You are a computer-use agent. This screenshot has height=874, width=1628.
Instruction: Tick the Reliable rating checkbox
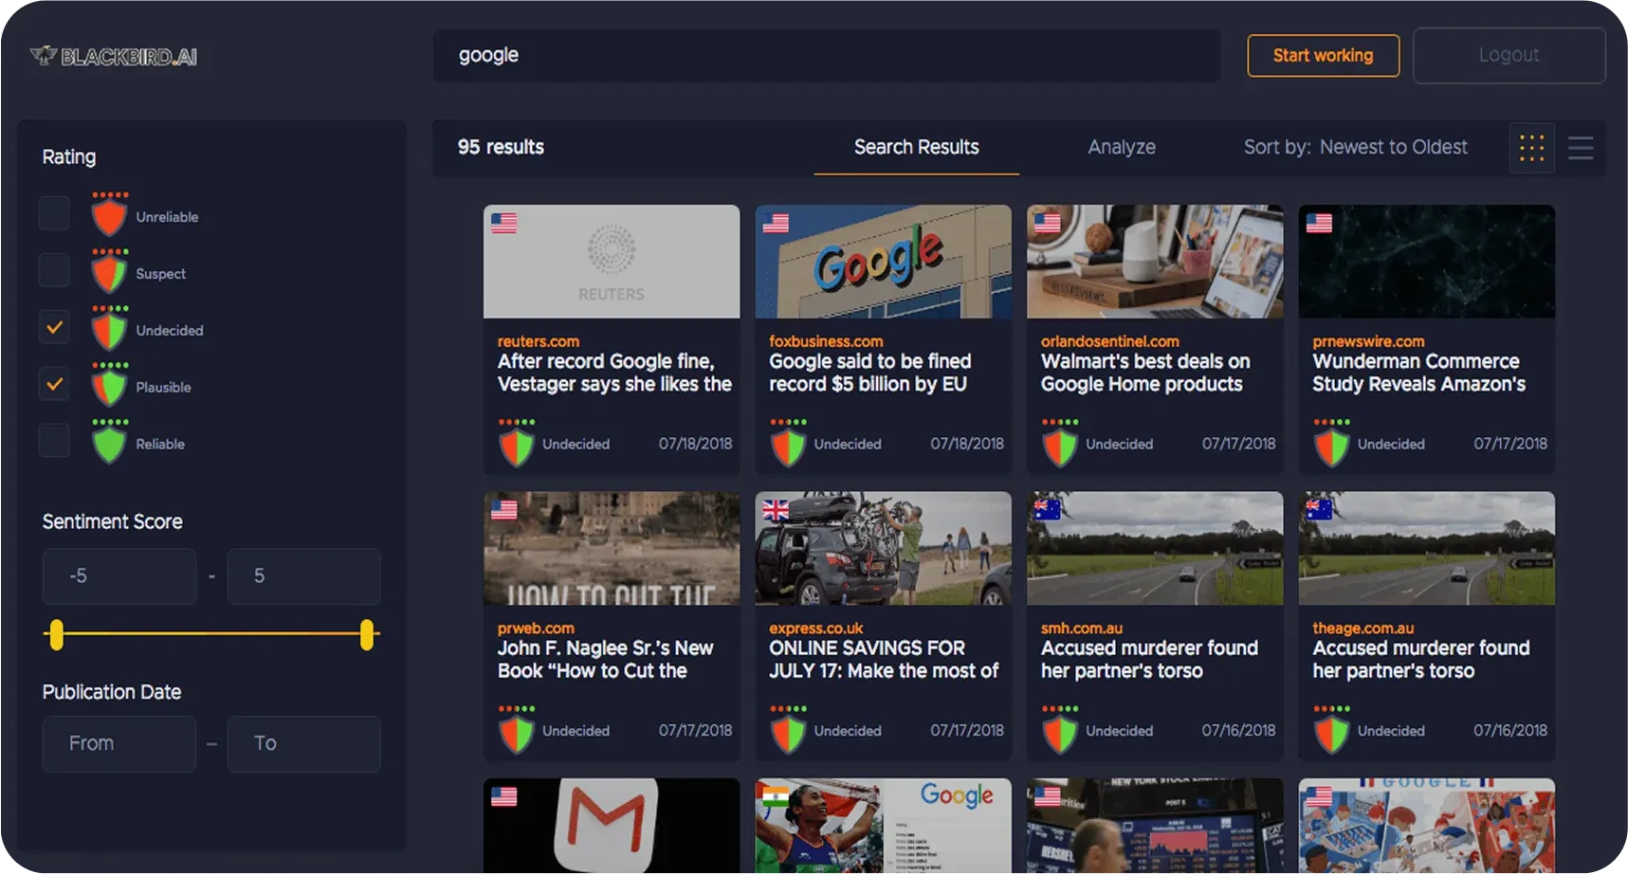[x=54, y=441]
